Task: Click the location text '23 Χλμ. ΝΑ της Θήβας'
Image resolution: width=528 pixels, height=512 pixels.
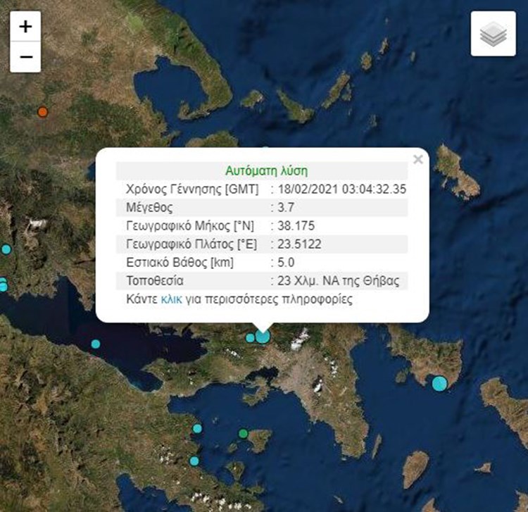Action: 340,281
